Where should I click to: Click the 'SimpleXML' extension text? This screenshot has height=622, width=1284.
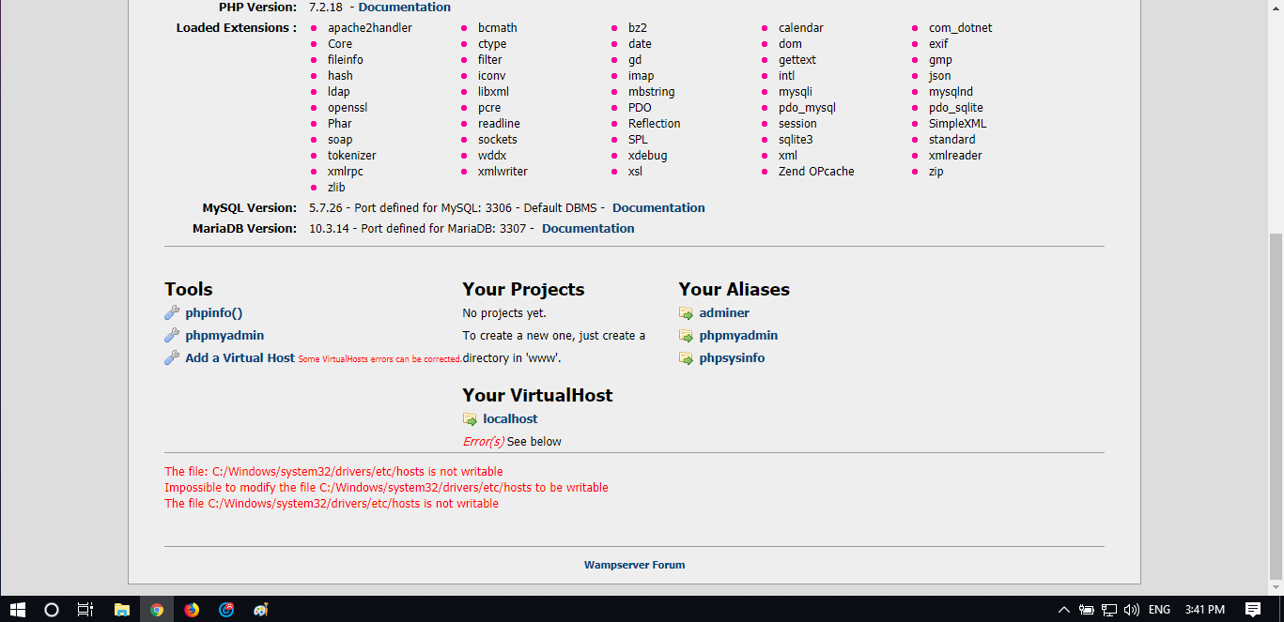pyautogui.click(x=958, y=124)
